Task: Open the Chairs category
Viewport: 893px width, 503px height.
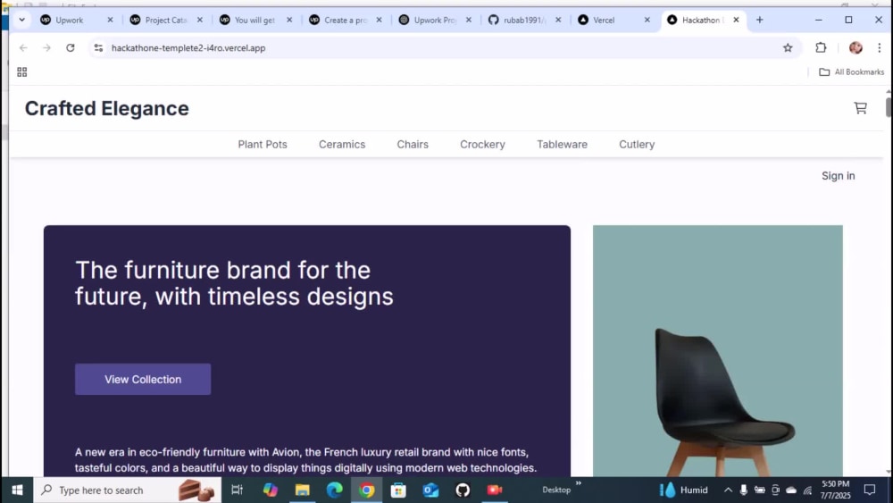Action: pos(413,145)
